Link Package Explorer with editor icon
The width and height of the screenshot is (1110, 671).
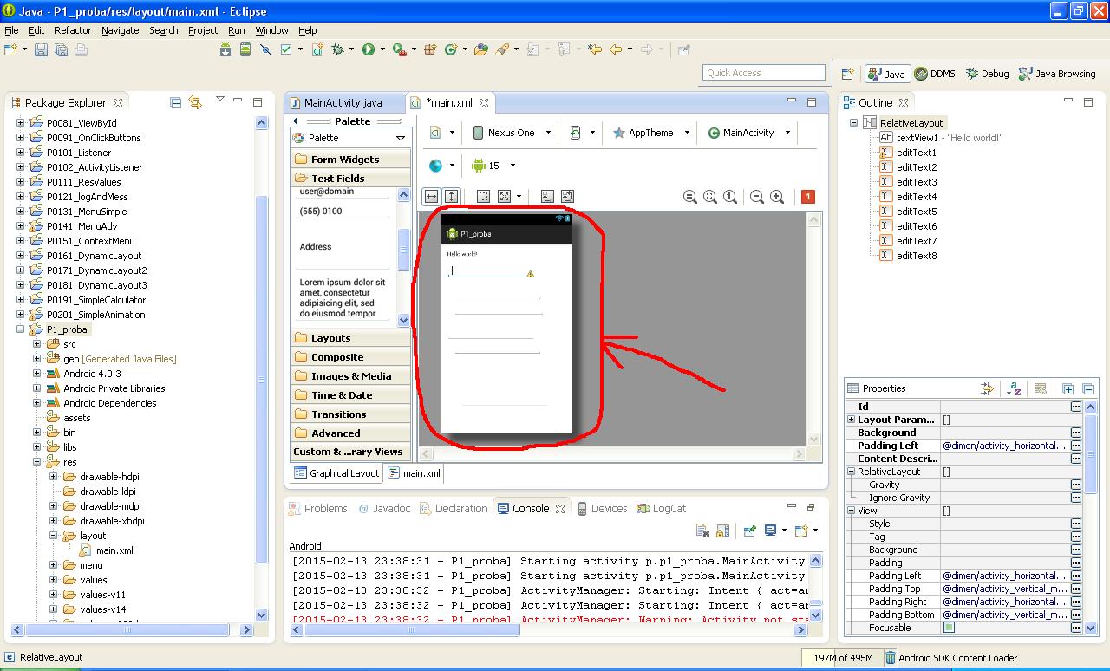click(195, 102)
